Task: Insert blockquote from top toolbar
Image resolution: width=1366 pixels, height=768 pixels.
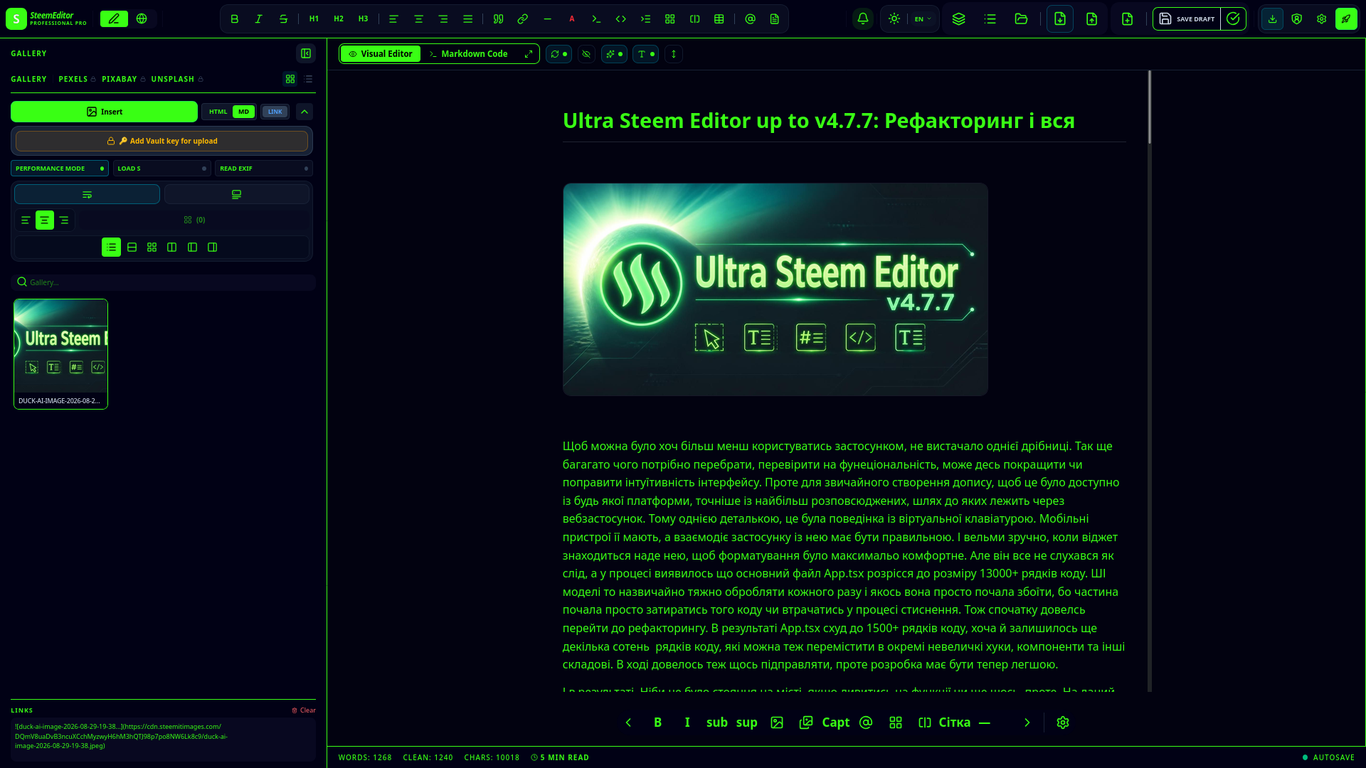Action: click(498, 19)
